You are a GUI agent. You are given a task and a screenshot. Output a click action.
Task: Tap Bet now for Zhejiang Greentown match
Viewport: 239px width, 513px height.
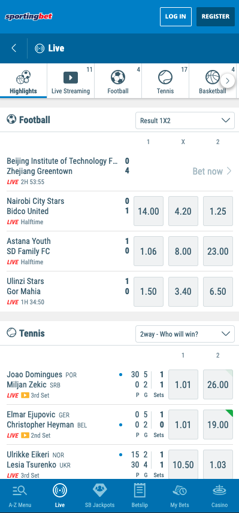[212, 171]
